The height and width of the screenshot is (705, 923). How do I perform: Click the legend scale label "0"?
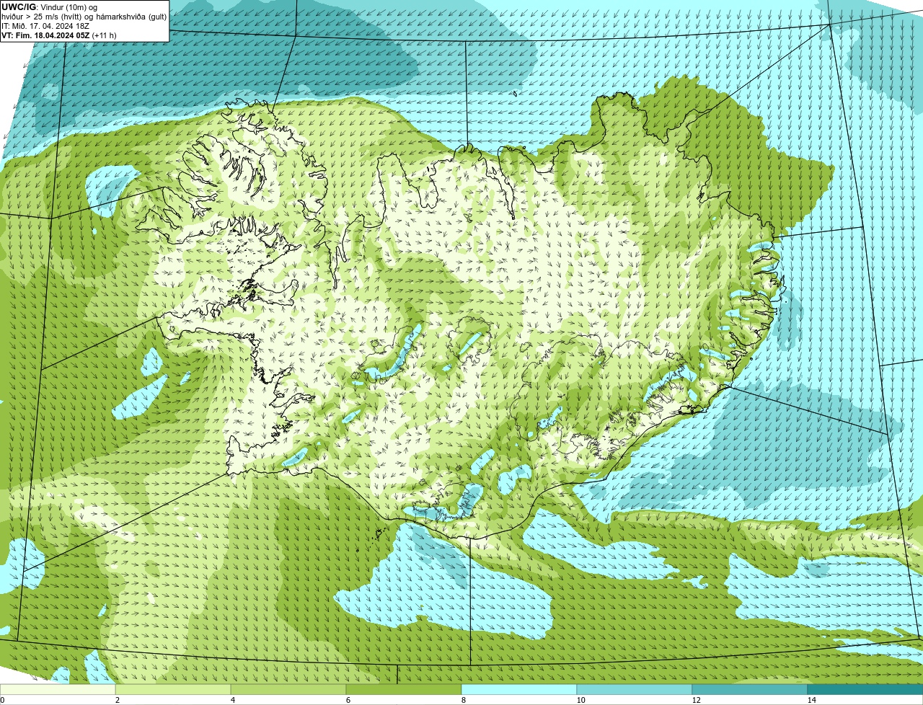coord(2,700)
